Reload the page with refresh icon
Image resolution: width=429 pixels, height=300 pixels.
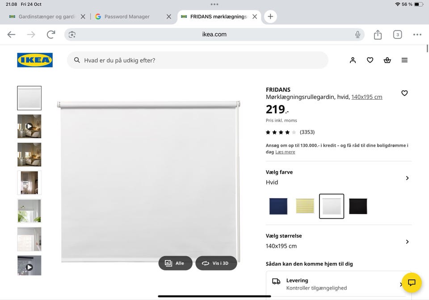[x=51, y=34]
